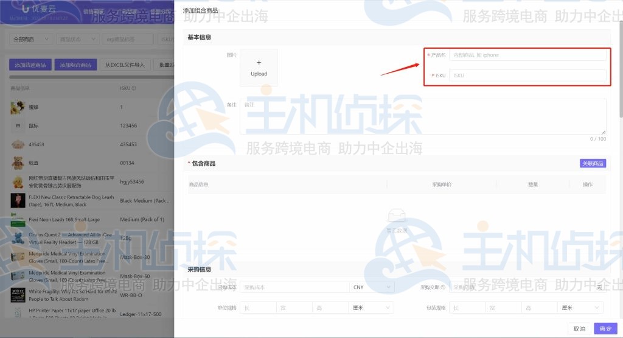Screen dimensions: 623x338
Task: Click the 产品名 input field
Action: [527, 55]
